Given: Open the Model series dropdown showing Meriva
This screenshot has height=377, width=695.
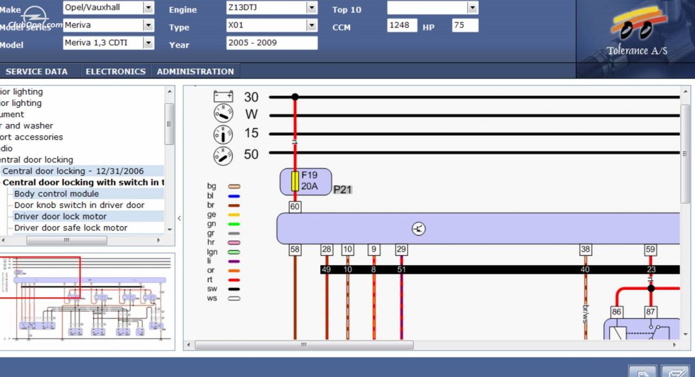Looking at the screenshot, I should [x=148, y=25].
